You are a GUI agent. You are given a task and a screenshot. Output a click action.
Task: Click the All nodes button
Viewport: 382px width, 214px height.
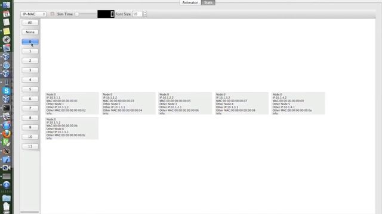coord(30,23)
